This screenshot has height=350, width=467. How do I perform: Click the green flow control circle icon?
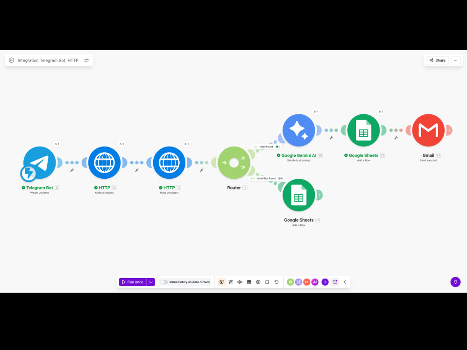coord(290,282)
